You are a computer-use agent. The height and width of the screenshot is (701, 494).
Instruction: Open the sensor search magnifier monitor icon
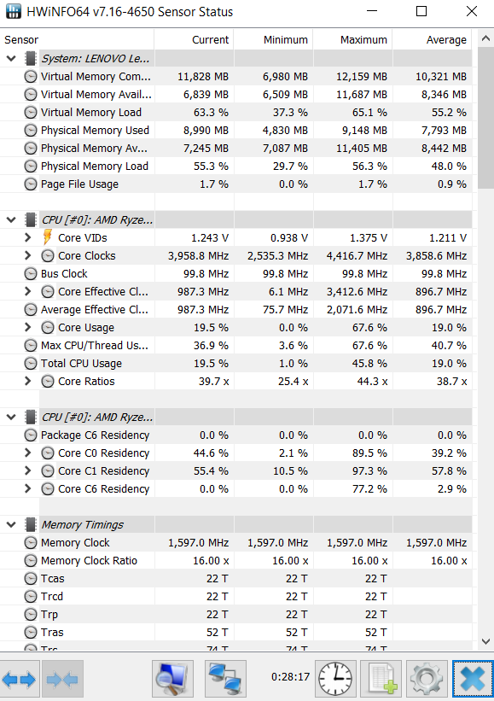point(172,679)
